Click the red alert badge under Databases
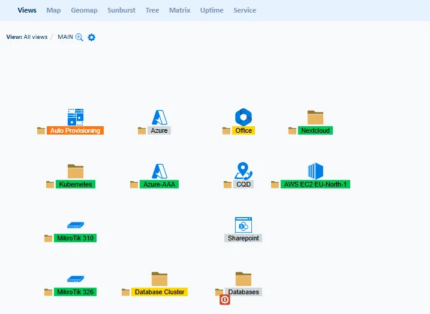The width and height of the screenshot is (430, 314). (x=225, y=300)
